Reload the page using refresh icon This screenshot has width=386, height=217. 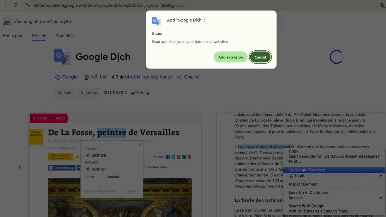click(16, 5)
